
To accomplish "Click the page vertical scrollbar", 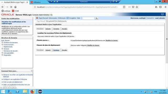I will coord(167,39).
